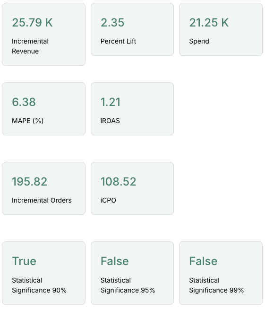265x311 pixels.
Task: Open the Percent Lift metric card
Action: pos(132,29)
